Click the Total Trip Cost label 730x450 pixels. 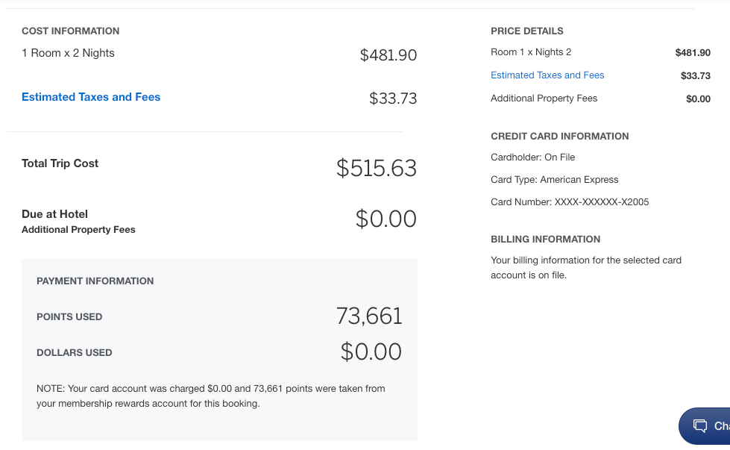60,163
